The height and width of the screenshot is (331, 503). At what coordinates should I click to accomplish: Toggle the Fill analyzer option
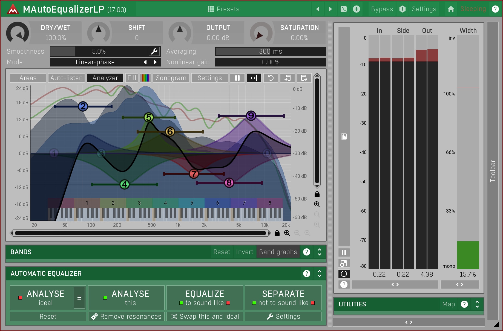tap(132, 78)
